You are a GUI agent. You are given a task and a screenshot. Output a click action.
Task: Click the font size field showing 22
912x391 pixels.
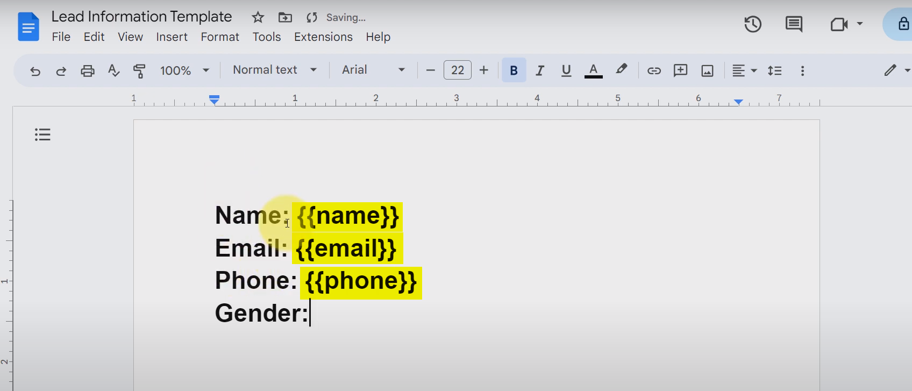(x=458, y=70)
